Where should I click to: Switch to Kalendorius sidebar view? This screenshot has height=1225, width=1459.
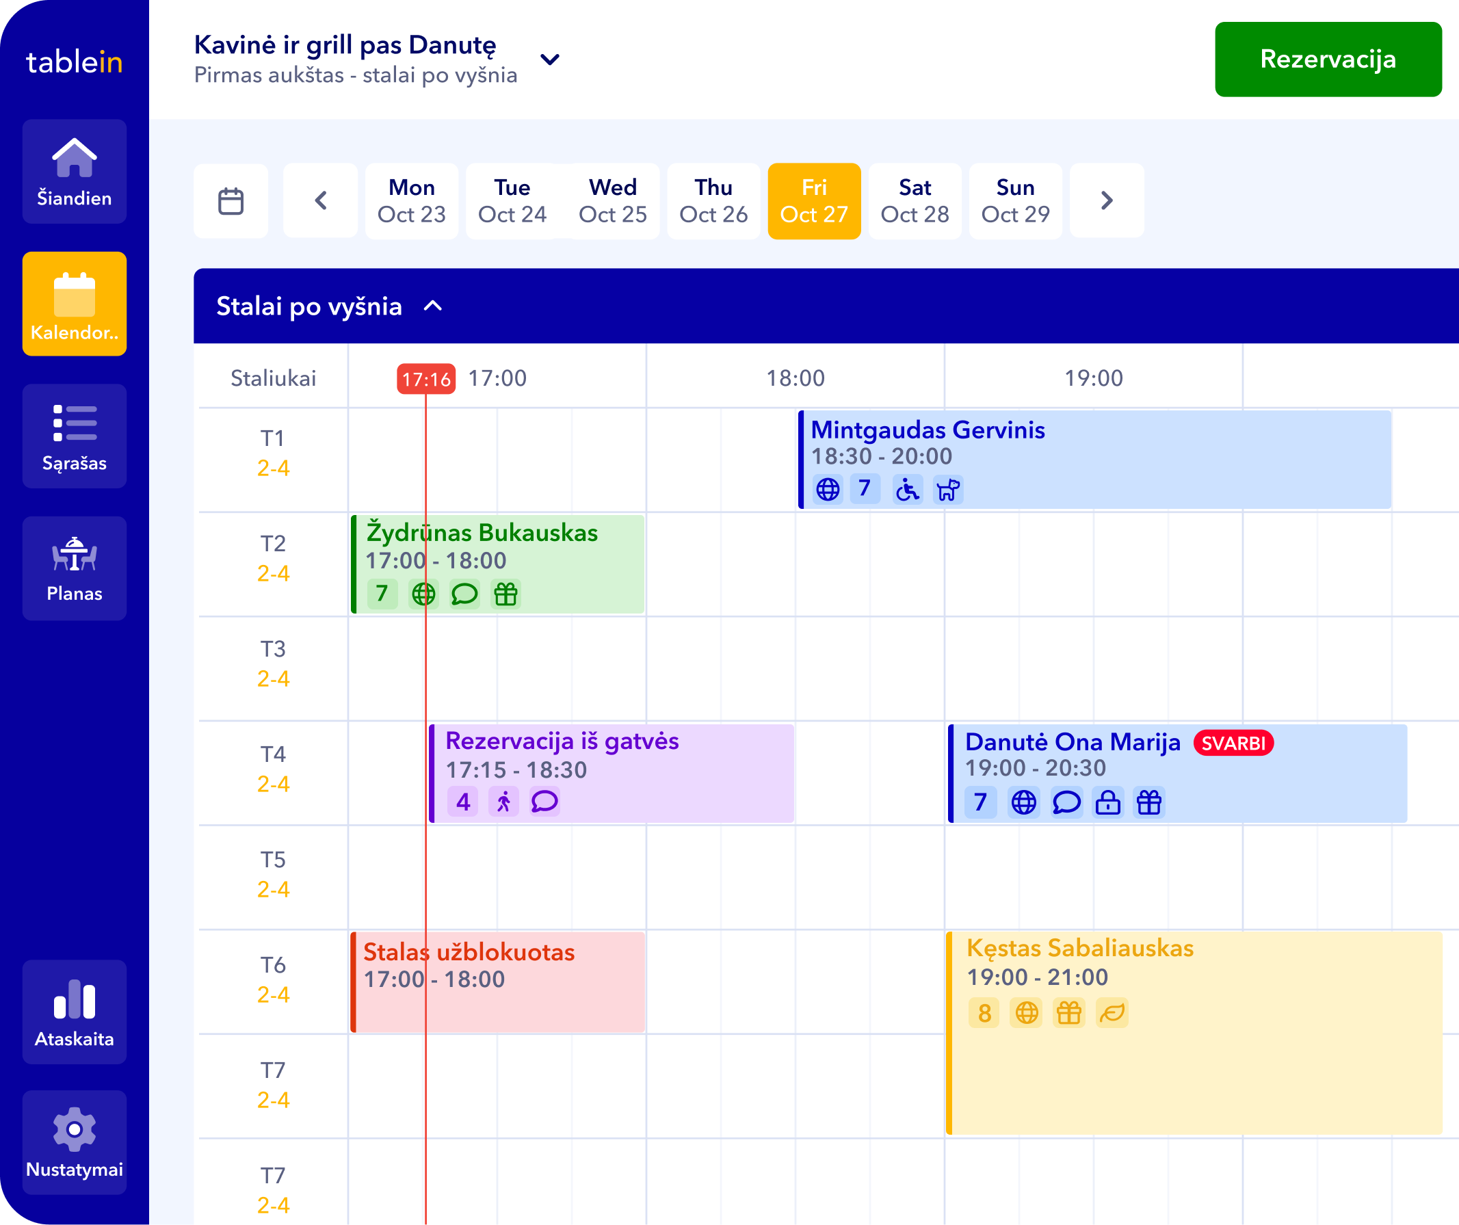tap(75, 304)
